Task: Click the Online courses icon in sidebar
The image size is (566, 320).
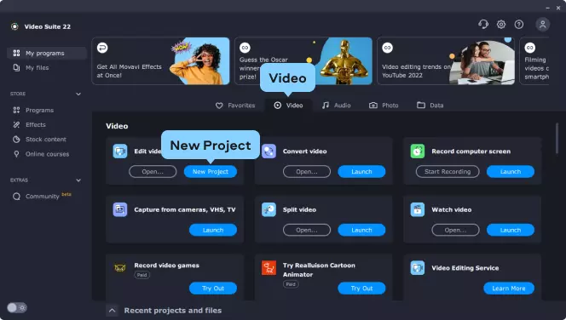Action: click(16, 154)
